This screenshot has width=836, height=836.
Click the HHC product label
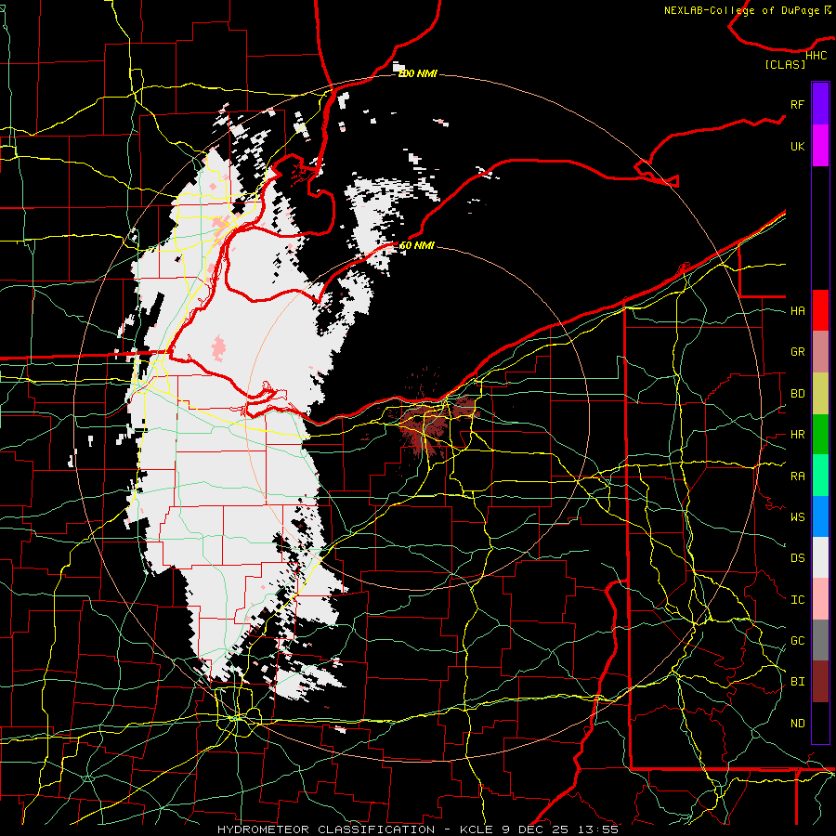click(x=816, y=55)
